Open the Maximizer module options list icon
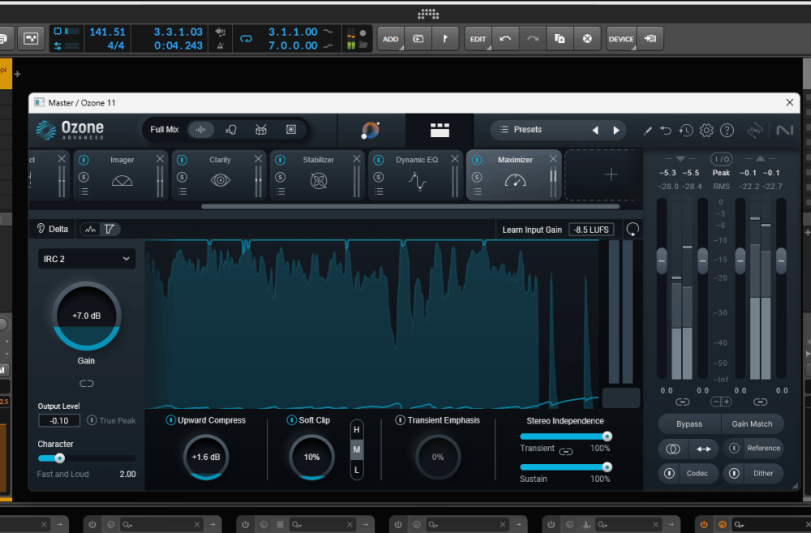The height and width of the screenshot is (533, 811). tap(477, 192)
